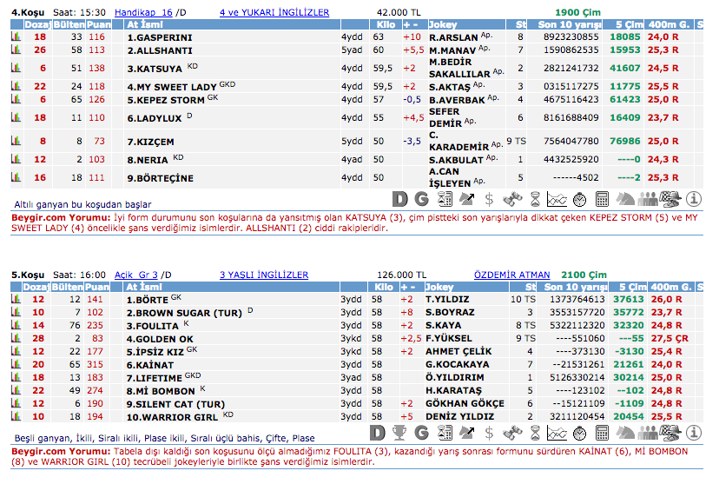Click Jokey column header in race 5 table

(x=440, y=287)
